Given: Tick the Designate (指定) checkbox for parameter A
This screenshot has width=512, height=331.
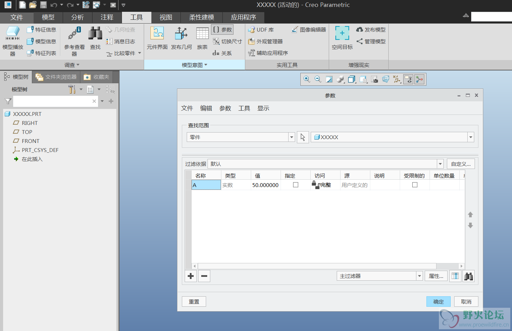Looking at the screenshot, I should click(295, 185).
